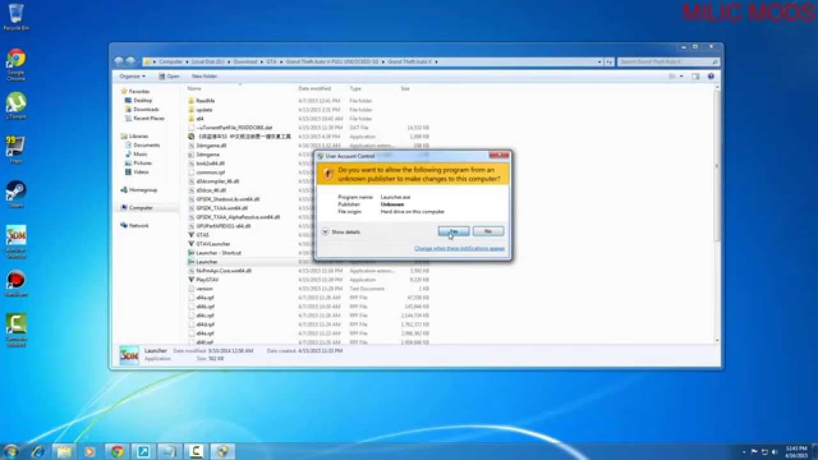Click Explorer Back navigation button
818x460 pixels.
tap(119, 61)
